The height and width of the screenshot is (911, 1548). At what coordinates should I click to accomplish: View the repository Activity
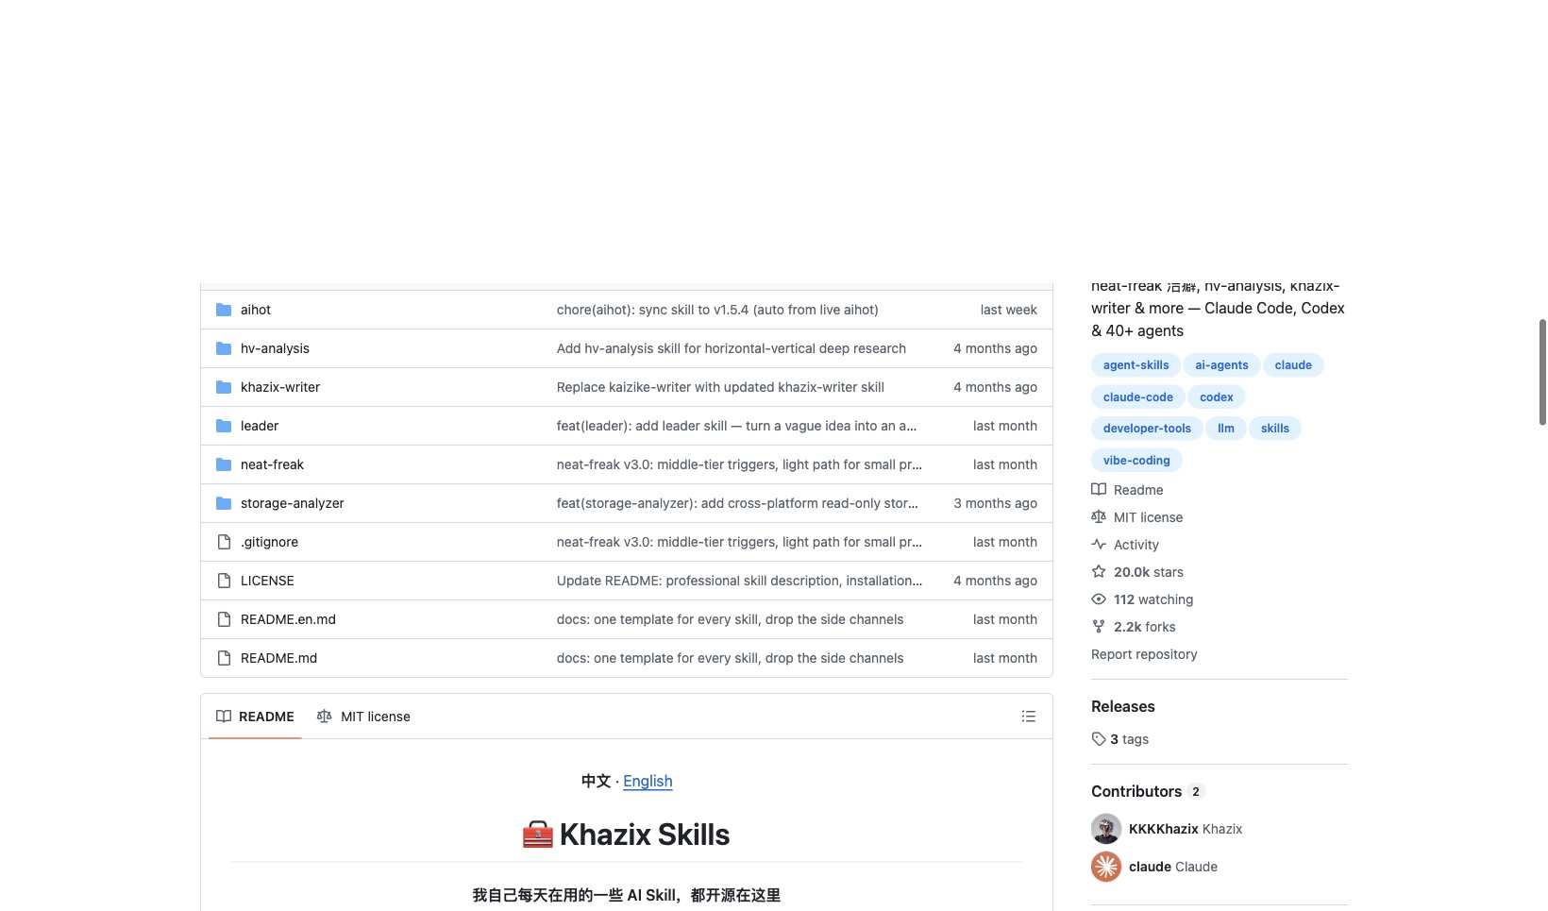[1125, 545]
